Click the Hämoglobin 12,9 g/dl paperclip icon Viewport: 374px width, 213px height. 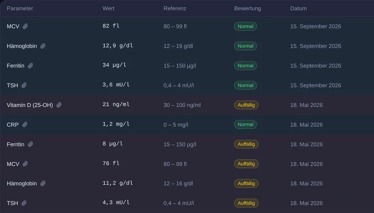(x=43, y=46)
